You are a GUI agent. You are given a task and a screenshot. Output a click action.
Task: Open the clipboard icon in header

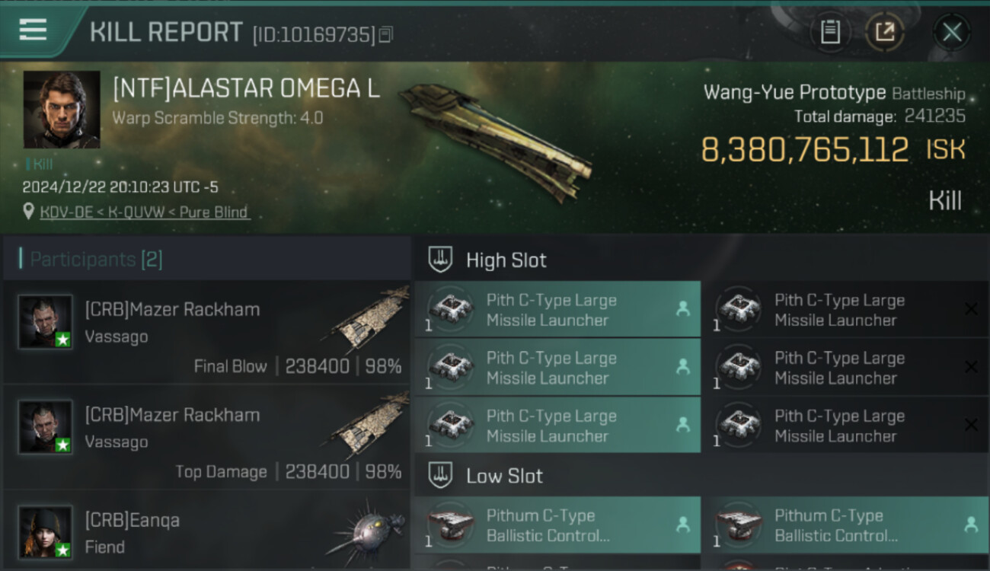(x=830, y=32)
